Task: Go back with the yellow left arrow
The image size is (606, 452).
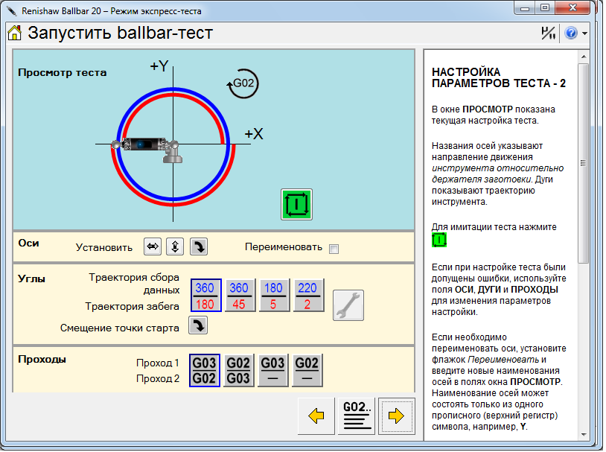Action: coord(316,416)
